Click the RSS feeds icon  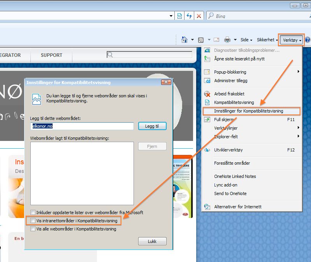click(x=201, y=40)
